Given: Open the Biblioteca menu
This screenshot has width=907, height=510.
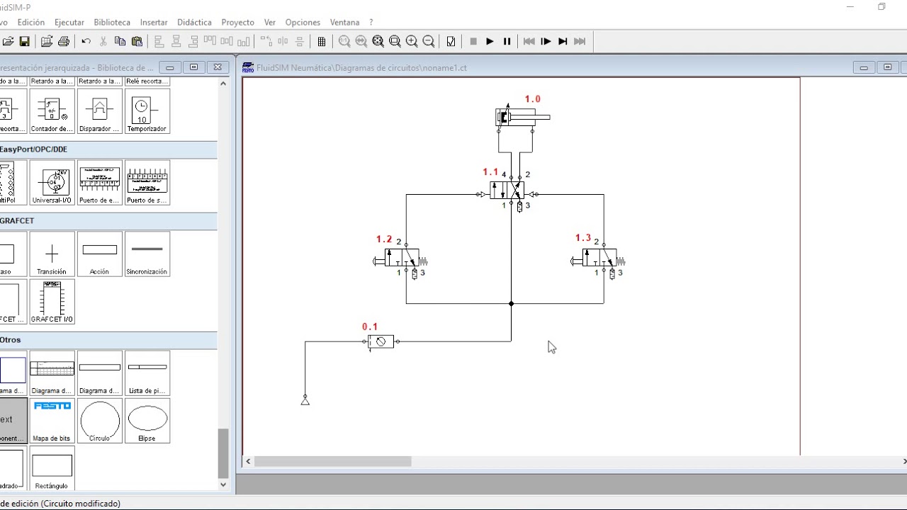Looking at the screenshot, I should [112, 22].
